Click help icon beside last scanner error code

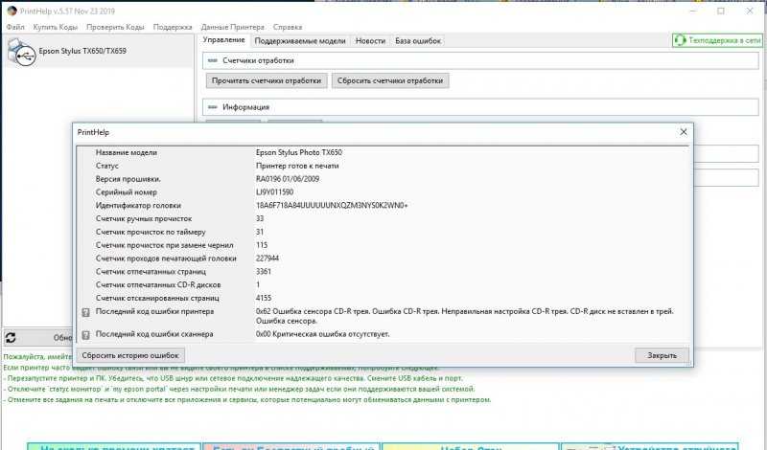pos(87,333)
